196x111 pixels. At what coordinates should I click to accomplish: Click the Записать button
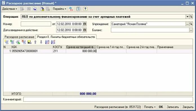click(173, 107)
